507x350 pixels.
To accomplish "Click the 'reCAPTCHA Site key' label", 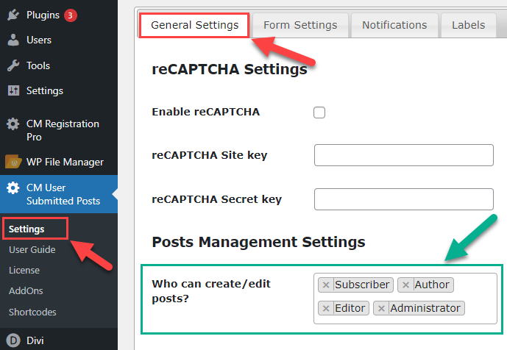I will point(210,155).
